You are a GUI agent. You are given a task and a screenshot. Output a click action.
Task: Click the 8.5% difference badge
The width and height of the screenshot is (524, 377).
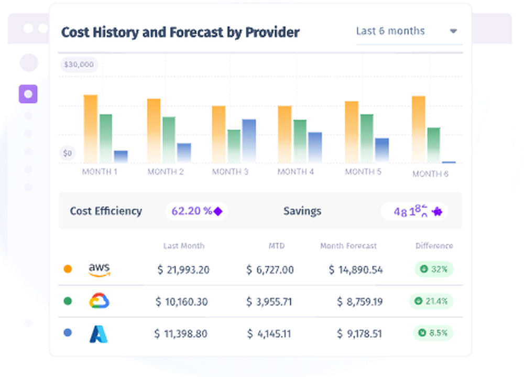click(x=433, y=333)
